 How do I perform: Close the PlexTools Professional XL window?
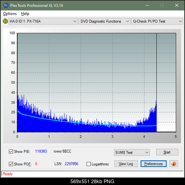177,5
